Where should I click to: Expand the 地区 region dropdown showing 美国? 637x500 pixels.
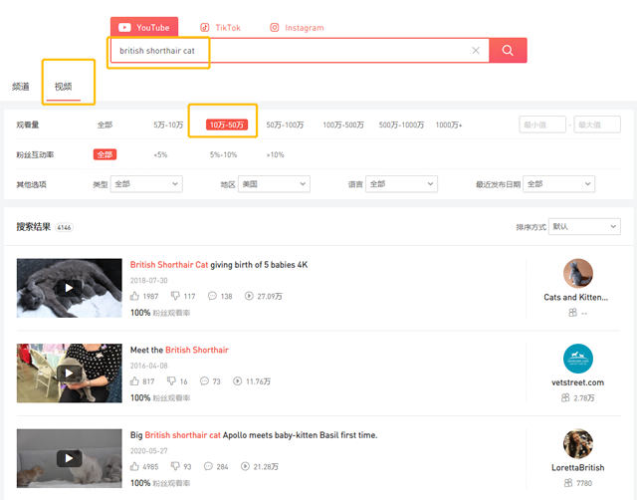(x=274, y=184)
